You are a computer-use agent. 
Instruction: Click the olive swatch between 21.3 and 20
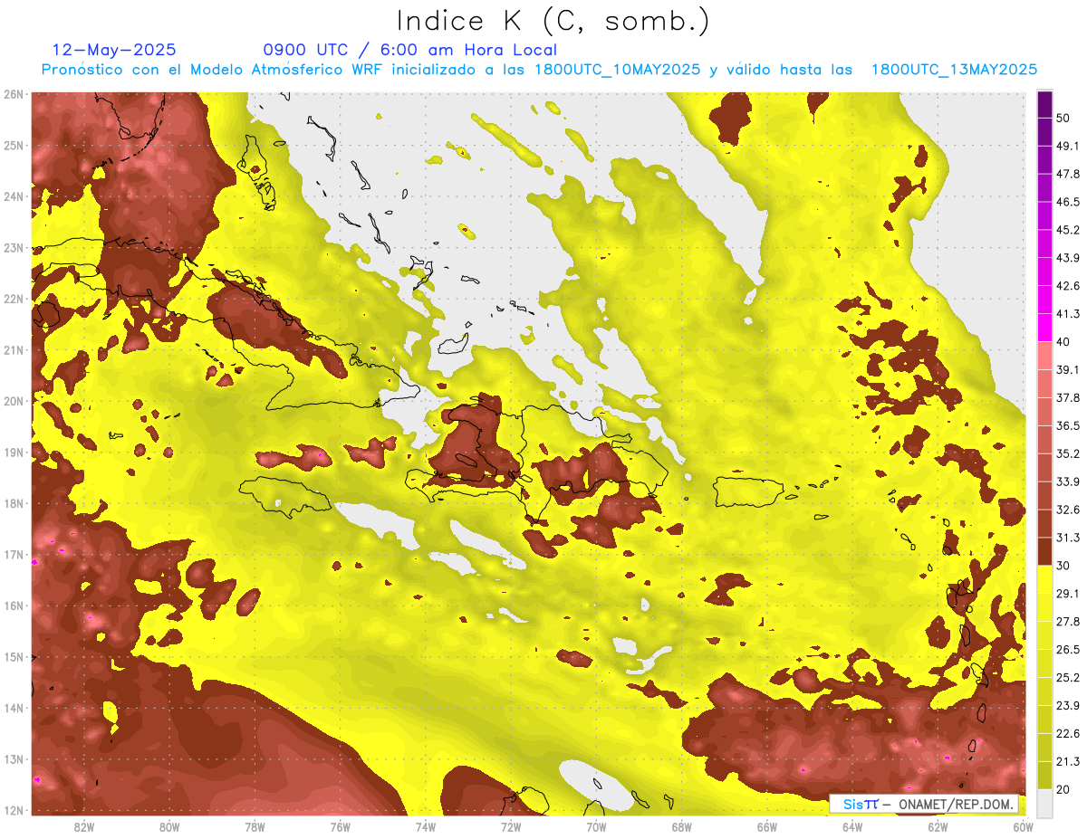click(1044, 775)
